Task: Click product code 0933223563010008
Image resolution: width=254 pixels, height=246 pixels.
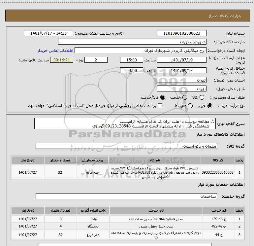Action: click(x=218, y=172)
